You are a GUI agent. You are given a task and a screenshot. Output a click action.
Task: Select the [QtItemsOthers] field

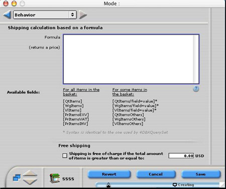click(128, 115)
